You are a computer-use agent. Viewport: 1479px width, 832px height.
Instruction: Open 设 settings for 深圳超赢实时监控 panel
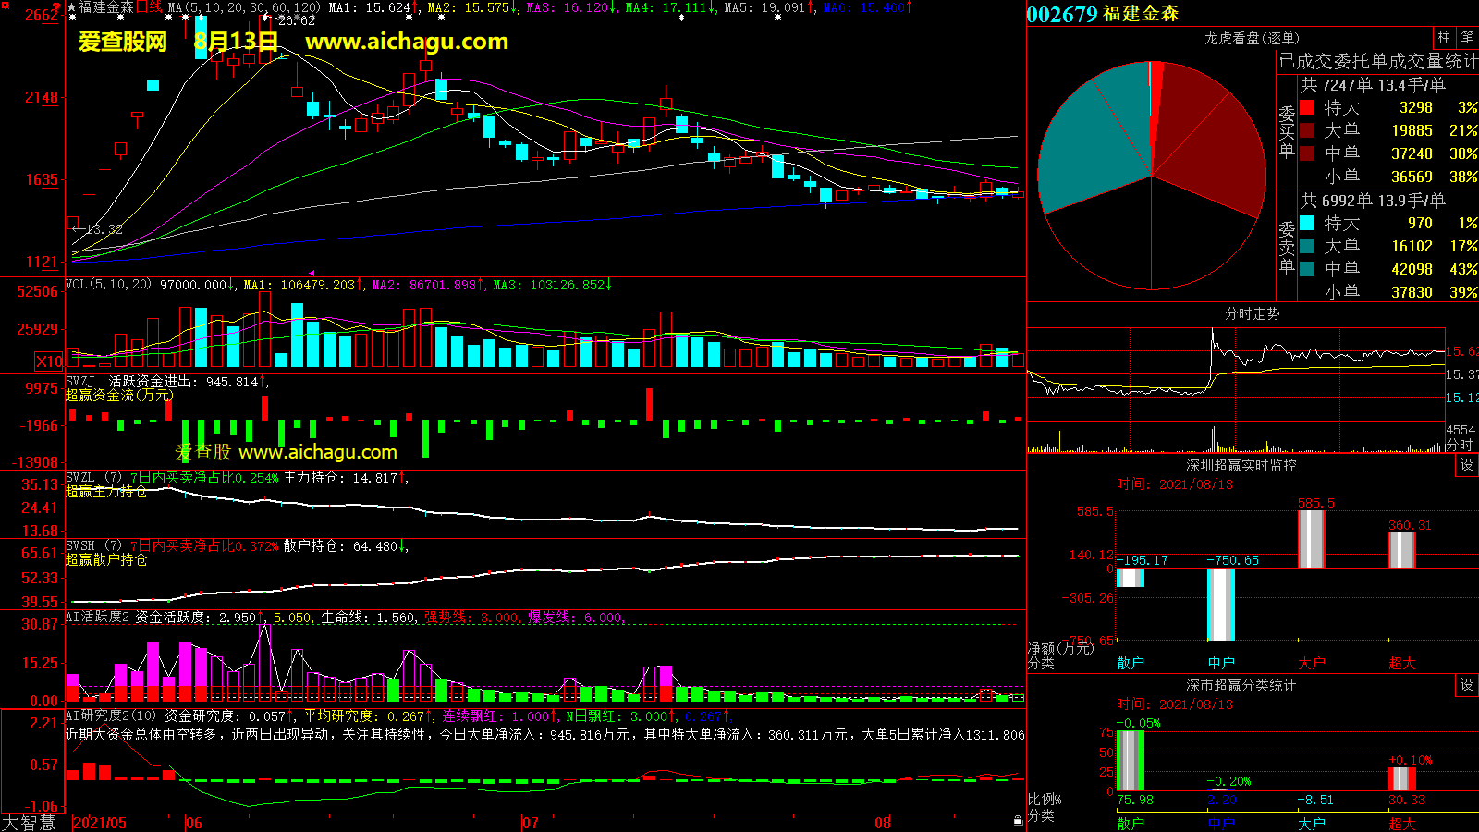click(x=1467, y=465)
